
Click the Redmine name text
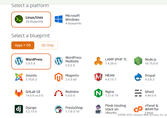click(72, 92)
